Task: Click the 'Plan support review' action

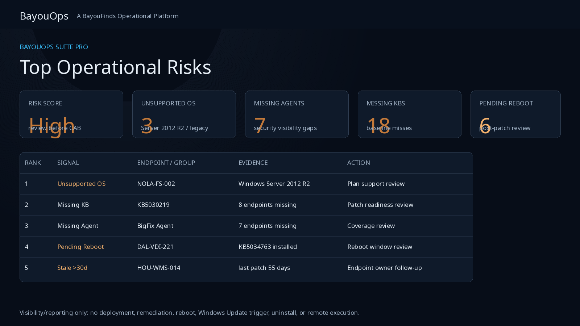Action: click(x=376, y=184)
